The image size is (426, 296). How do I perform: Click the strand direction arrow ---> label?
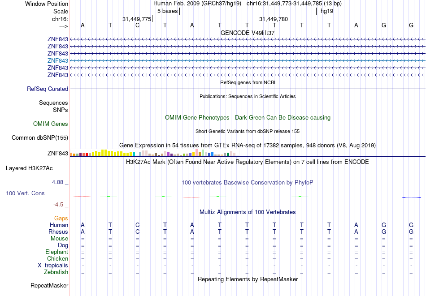coord(63,26)
